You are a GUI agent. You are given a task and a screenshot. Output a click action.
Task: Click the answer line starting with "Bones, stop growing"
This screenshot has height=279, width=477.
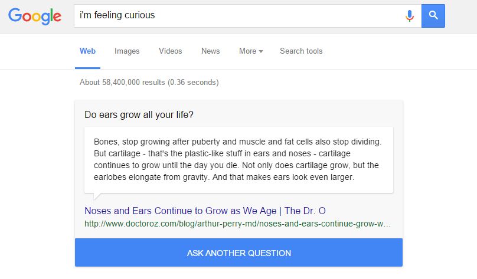tap(237, 142)
